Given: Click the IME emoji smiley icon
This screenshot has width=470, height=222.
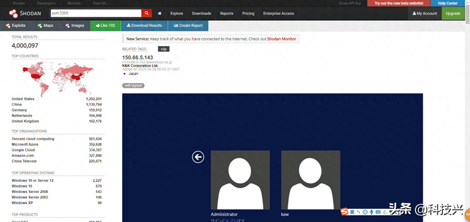Looking at the screenshot, I should [365, 212].
